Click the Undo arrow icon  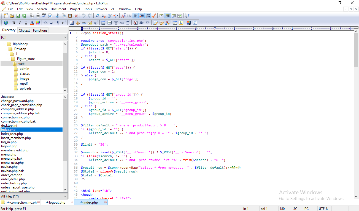[x=83, y=16]
